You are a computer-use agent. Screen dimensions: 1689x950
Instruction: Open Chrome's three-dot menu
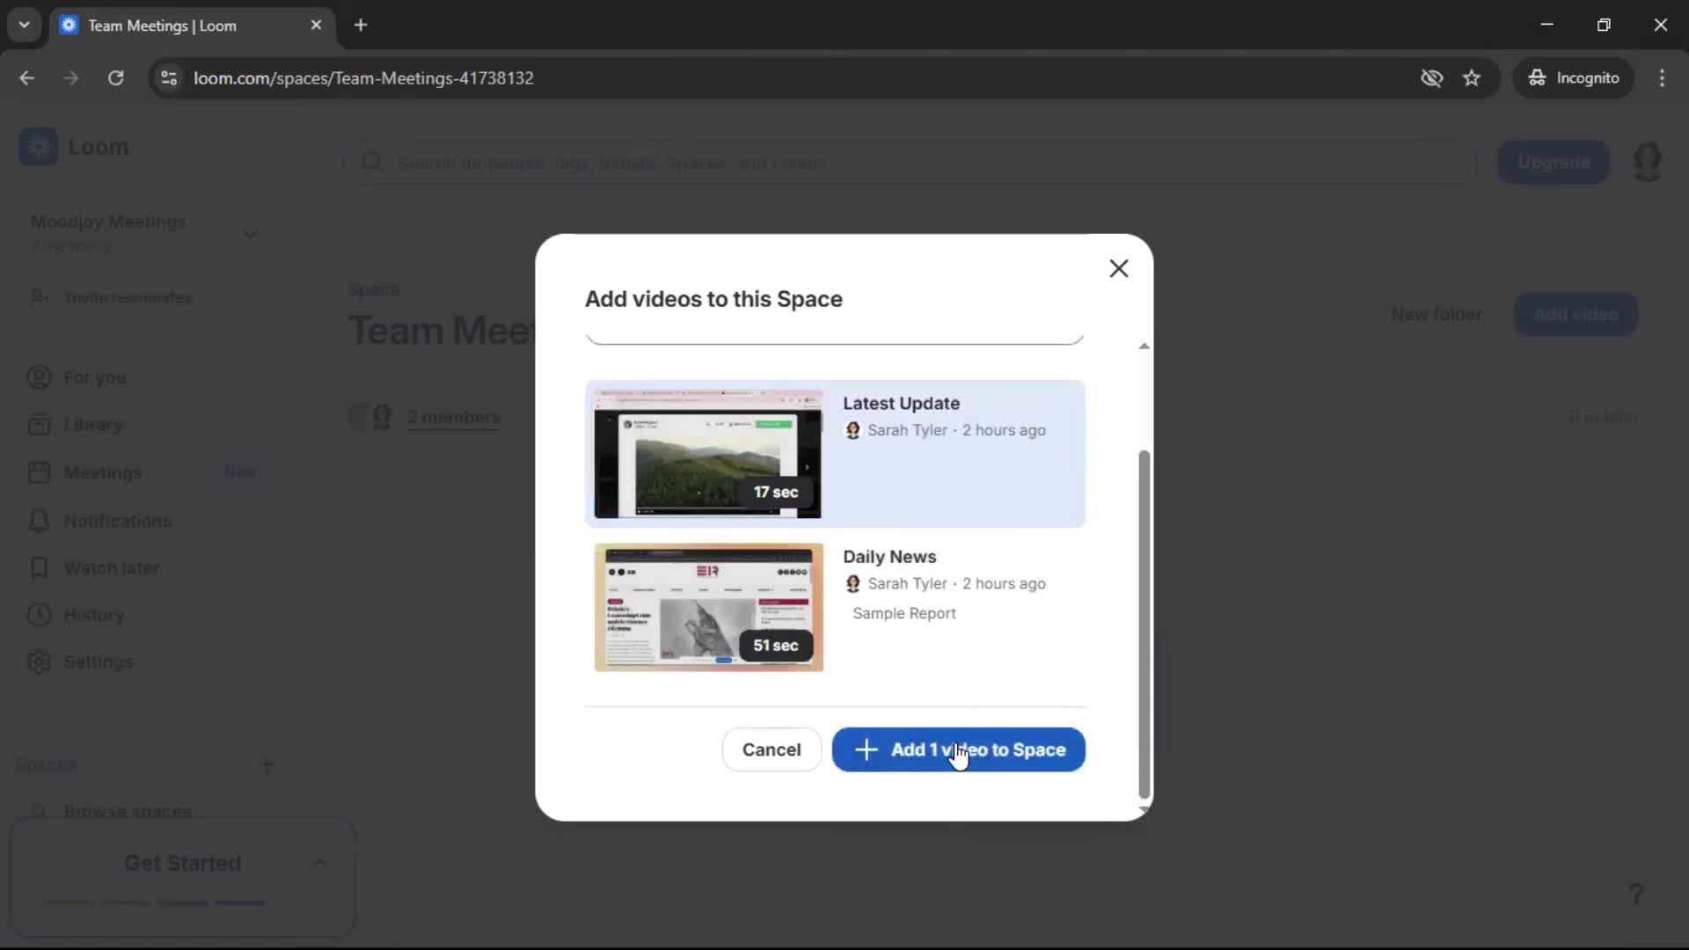tap(1663, 77)
